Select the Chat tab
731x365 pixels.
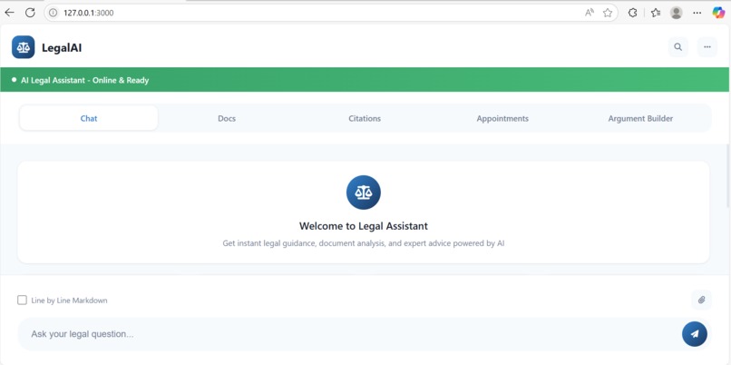click(x=89, y=118)
